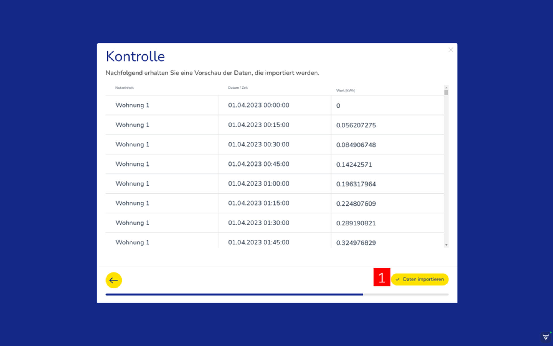Click the wizard progress bar
Screen dimensions: 553x346
tap(276, 295)
